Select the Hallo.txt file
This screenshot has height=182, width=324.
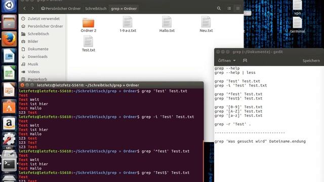(167, 25)
